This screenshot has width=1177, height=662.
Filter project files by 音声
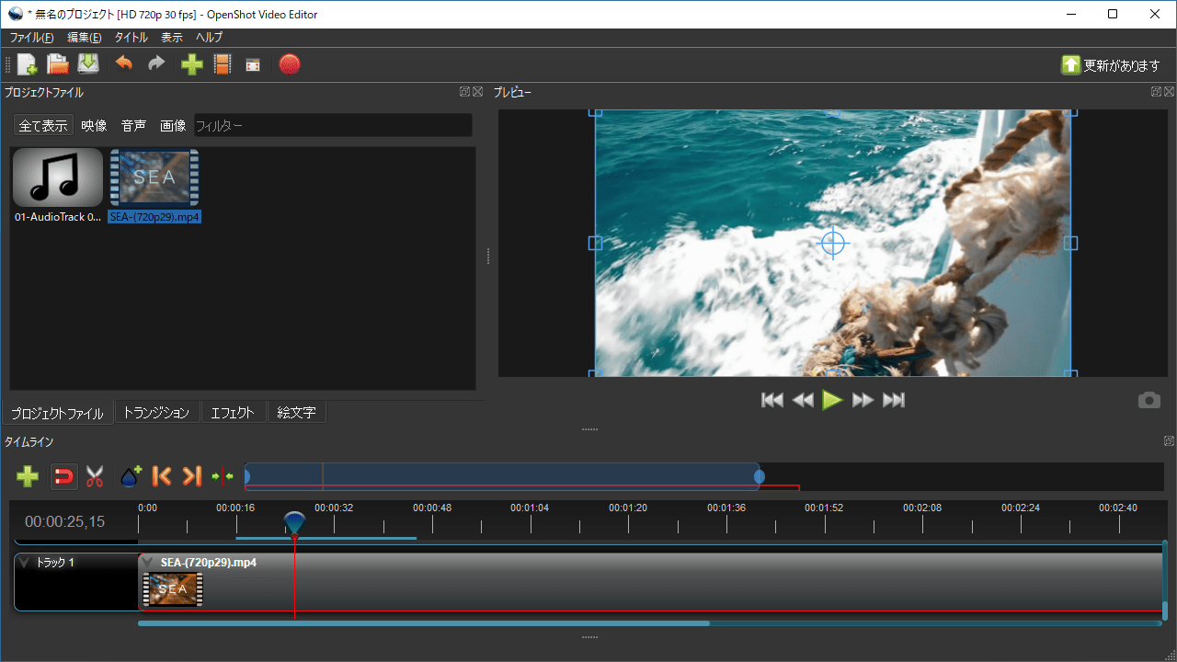[132, 125]
